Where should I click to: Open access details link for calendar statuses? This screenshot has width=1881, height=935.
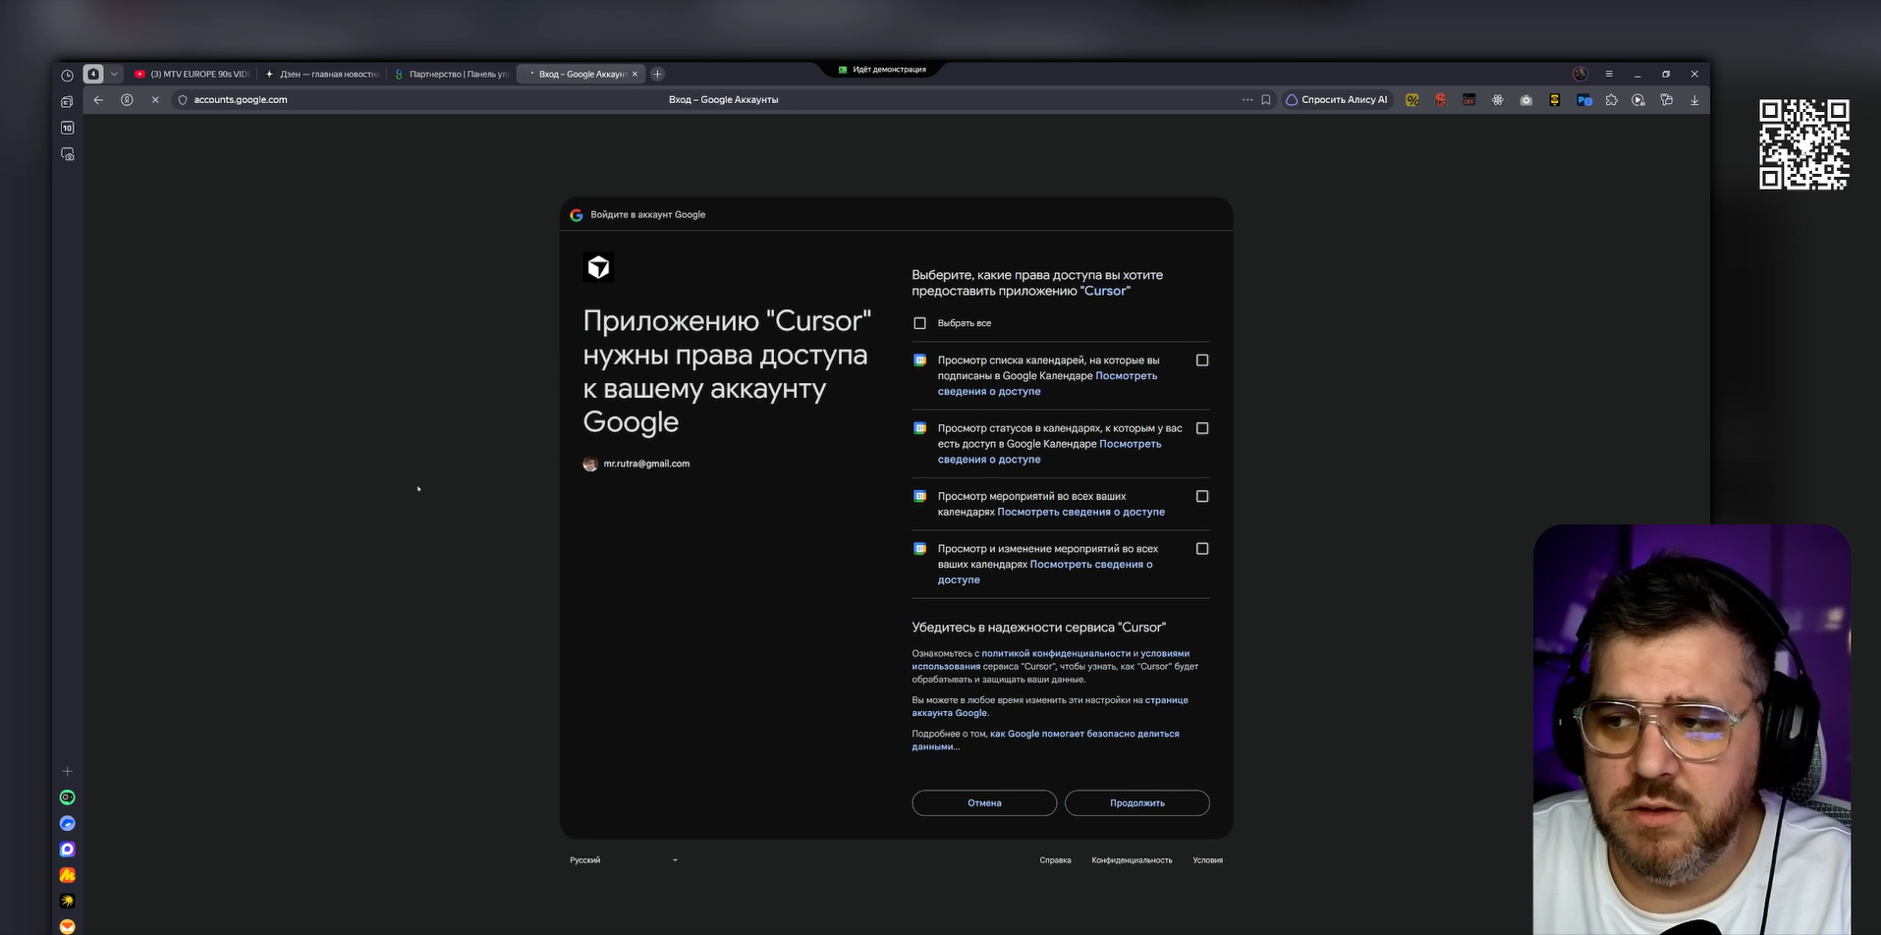(1049, 452)
